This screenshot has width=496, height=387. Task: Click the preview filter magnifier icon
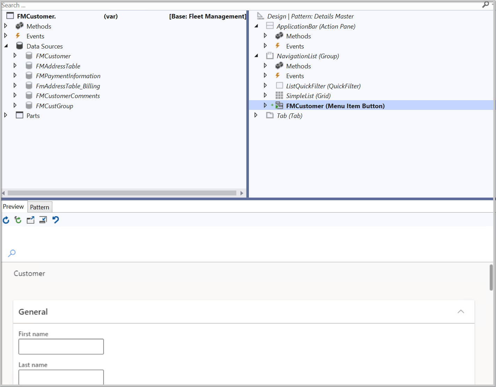point(12,253)
